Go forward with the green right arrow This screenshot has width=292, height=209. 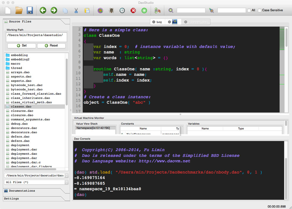(x=54, y=10)
